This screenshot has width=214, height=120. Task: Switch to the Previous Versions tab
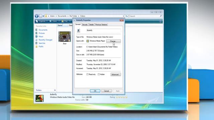pyautogui.click(x=101, y=25)
